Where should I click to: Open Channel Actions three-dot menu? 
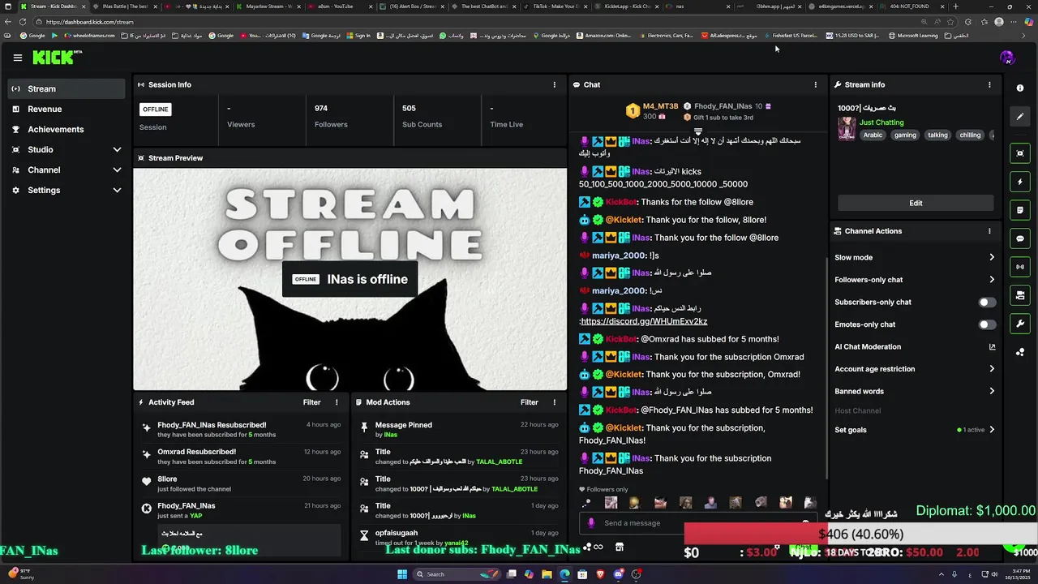point(989,231)
